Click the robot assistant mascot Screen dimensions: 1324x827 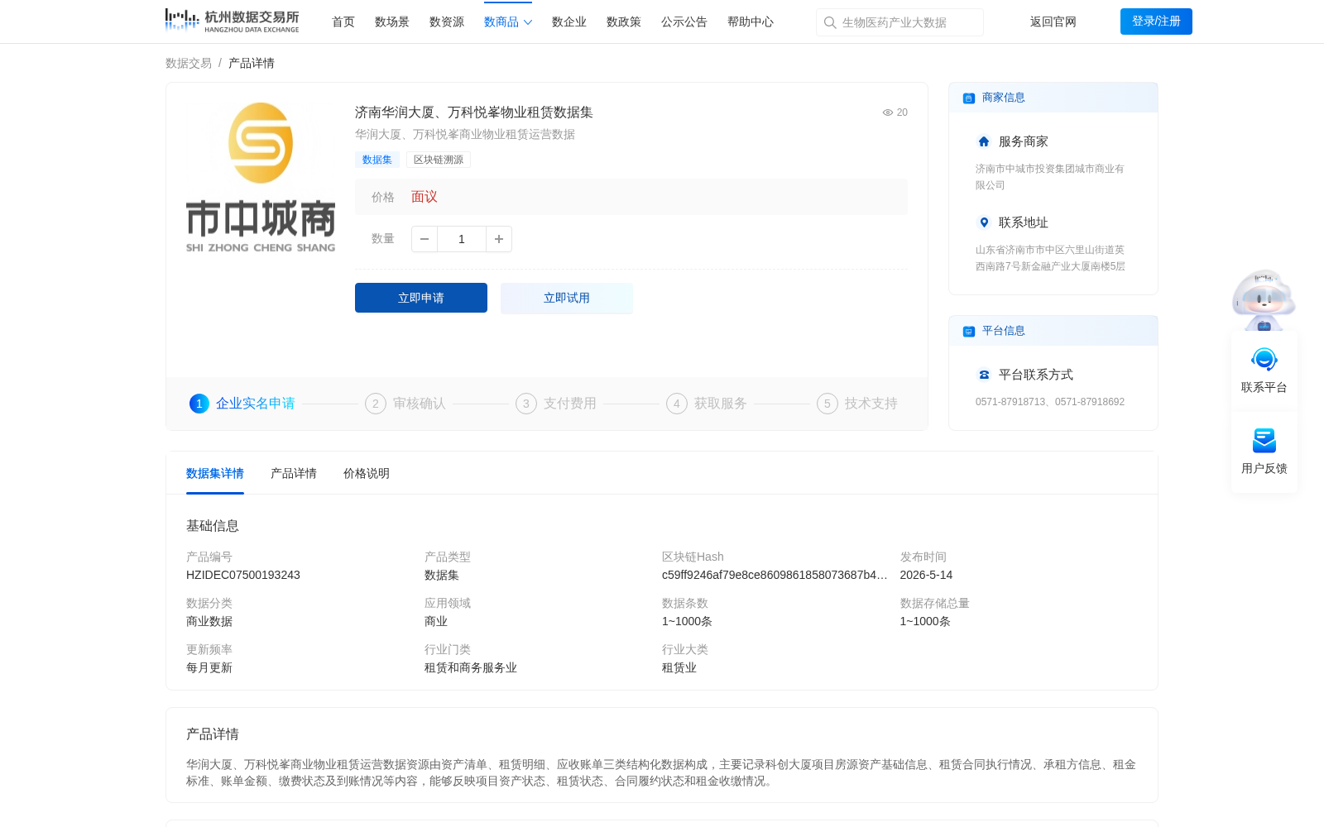coord(1264,299)
